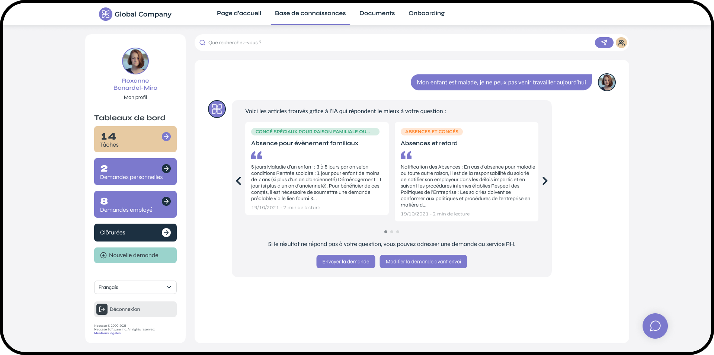Click the arrow icon on the Tâches card

(166, 137)
